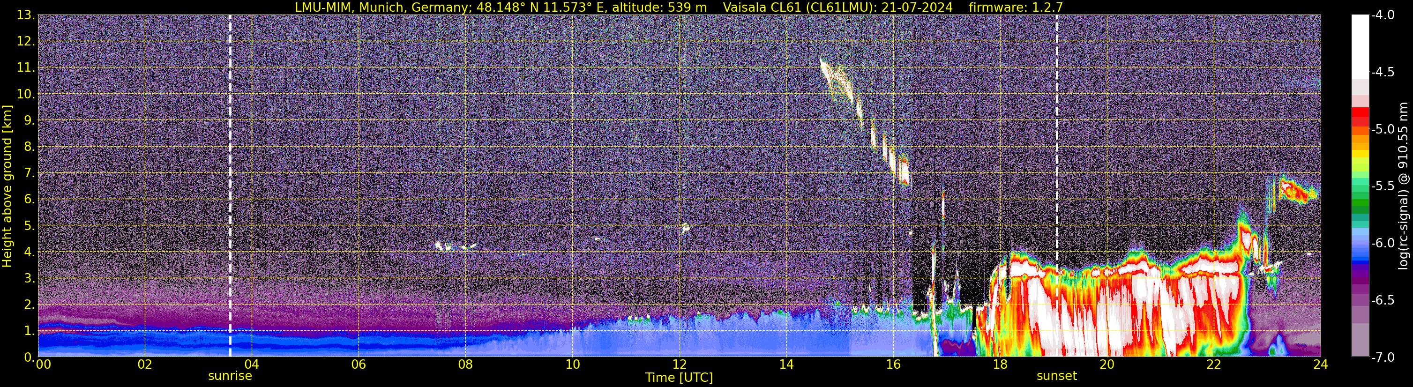Click the log(rc-signal) @ 910.55 nm colorbar label
This screenshot has width=1413, height=387.
tap(1404, 186)
